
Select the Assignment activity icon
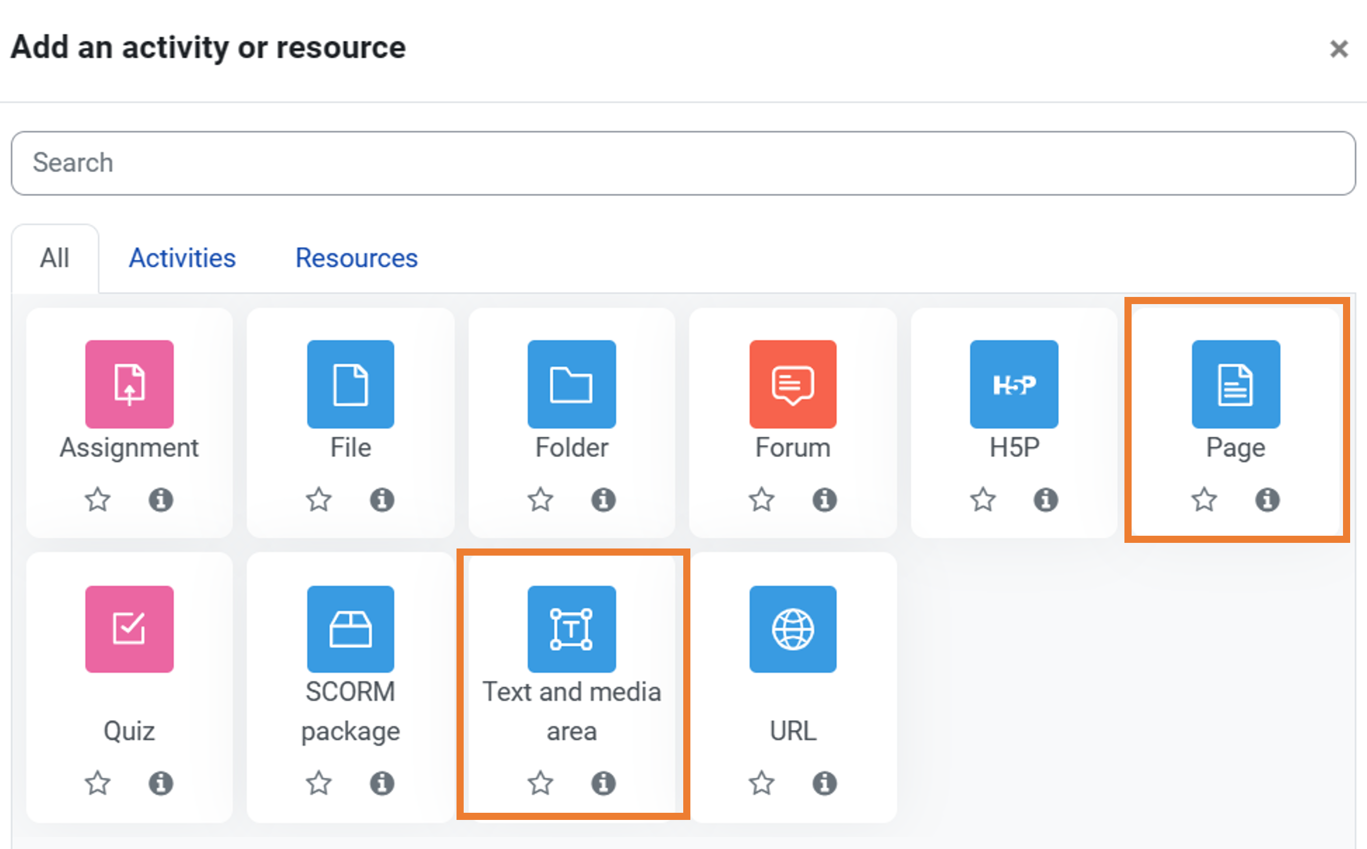pyautogui.click(x=129, y=384)
